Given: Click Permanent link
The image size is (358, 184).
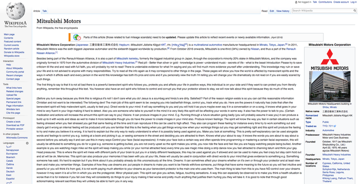Looking at the screenshot, I should point(14,102).
